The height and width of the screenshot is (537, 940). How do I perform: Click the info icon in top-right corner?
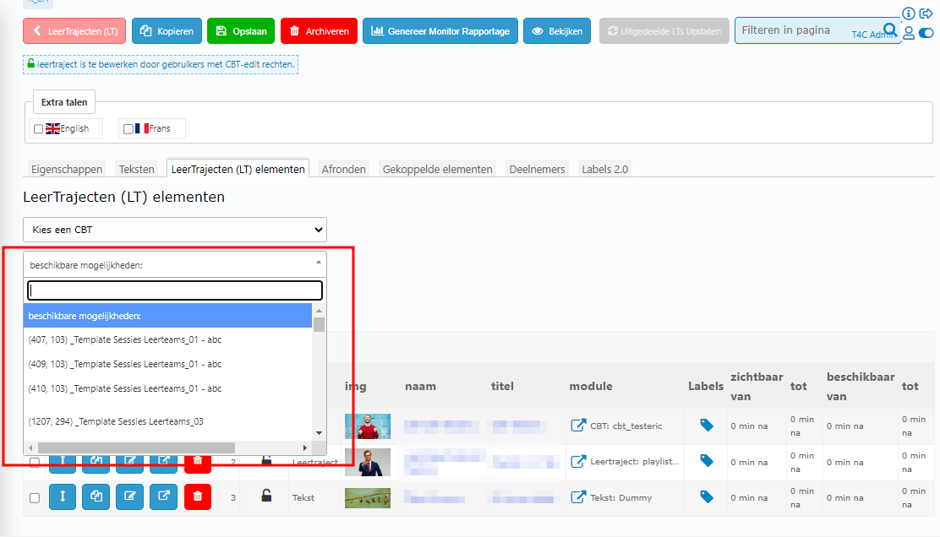(x=909, y=14)
